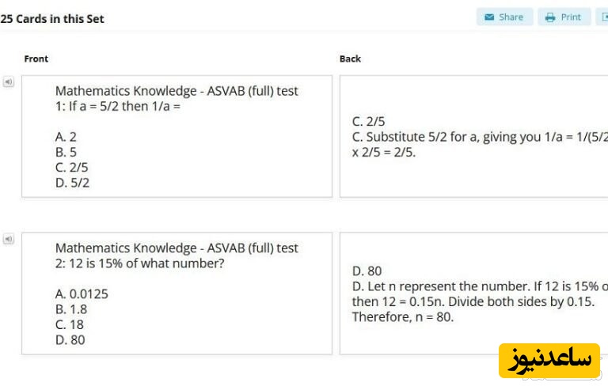
Task: Click answer choice "B. 1.8" on card 2
Action: click(71, 309)
